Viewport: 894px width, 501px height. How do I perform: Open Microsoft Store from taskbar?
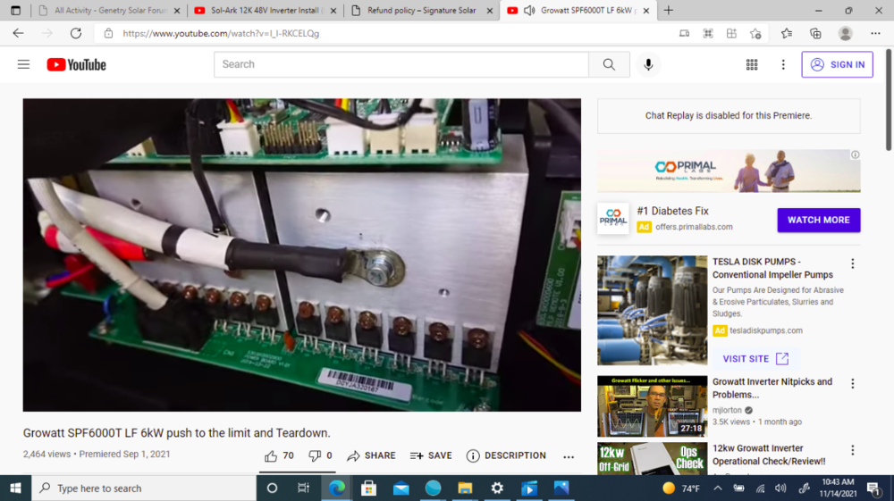pyautogui.click(x=368, y=488)
